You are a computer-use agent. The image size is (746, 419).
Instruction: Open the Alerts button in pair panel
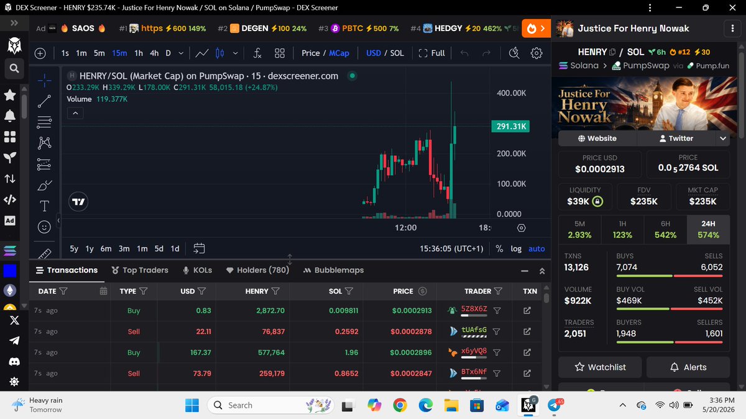[688, 367]
